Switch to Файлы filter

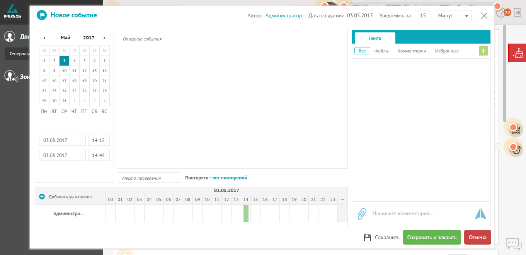pyautogui.click(x=381, y=51)
